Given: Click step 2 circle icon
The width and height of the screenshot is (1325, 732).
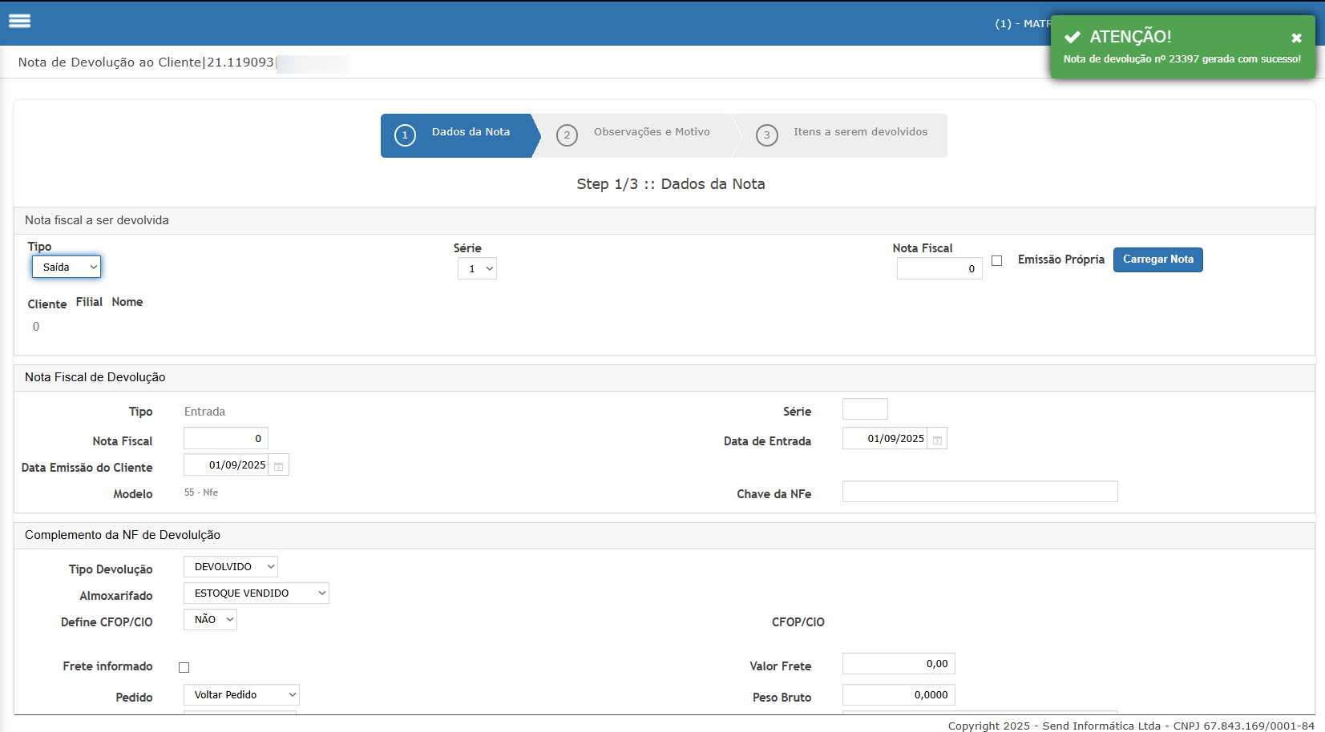Looking at the screenshot, I should point(567,135).
